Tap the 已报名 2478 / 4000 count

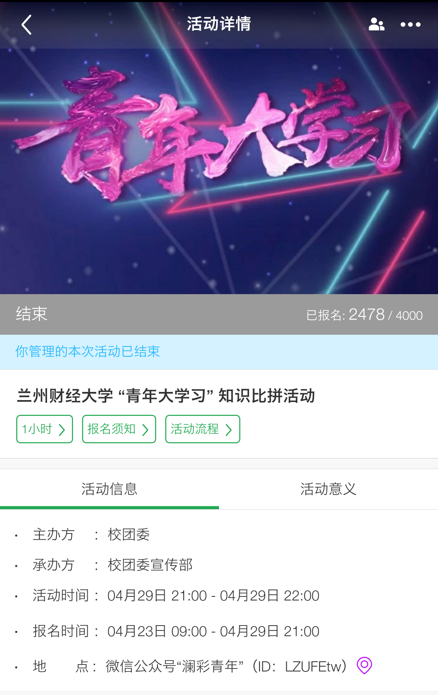click(364, 314)
